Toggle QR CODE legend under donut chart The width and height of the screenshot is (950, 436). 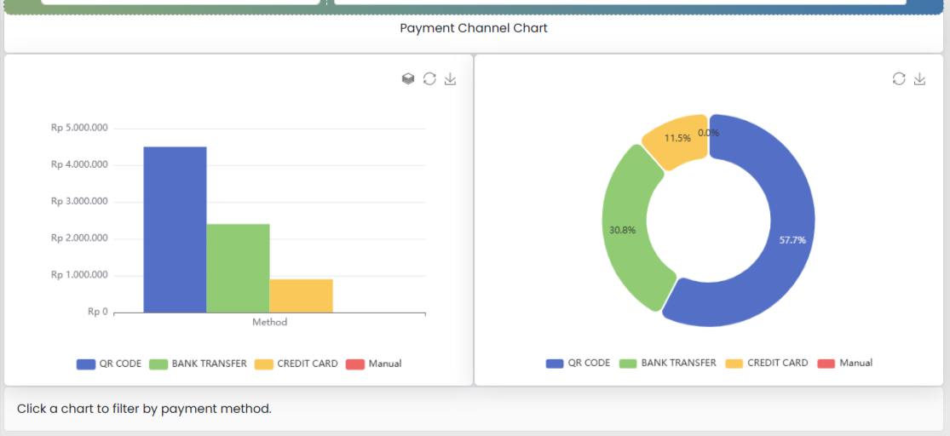(578, 363)
